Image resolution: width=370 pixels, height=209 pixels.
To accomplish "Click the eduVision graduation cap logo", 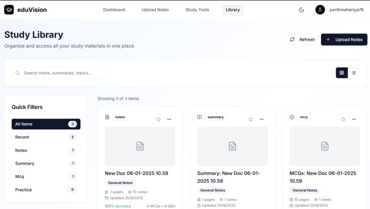I will 9,10.
